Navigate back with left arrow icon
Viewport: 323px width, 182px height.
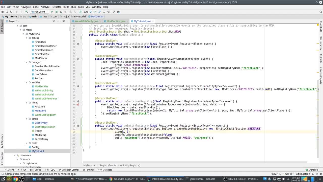coord(17,12)
